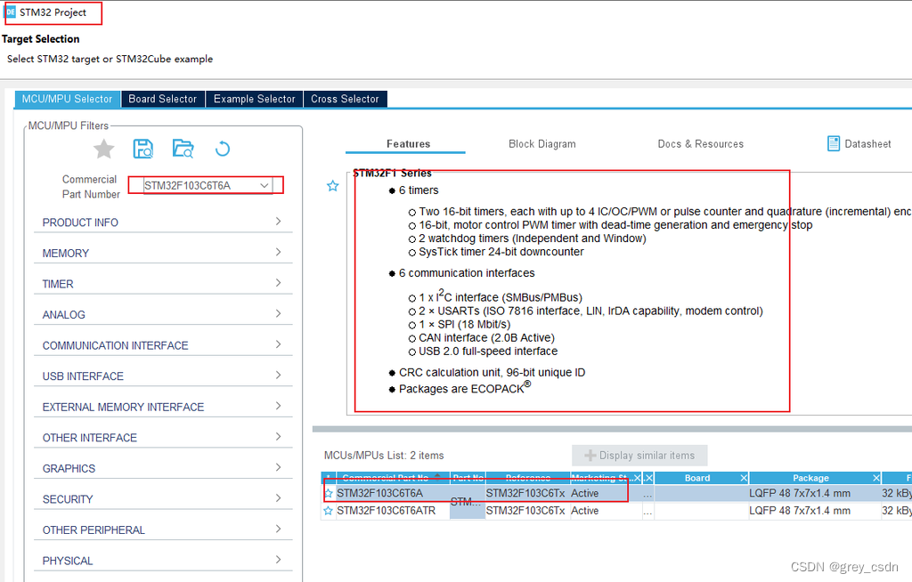The height and width of the screenshot is (582, 912).
Task: Click the favorites star filter icon
Action: [x=104, y=150]
